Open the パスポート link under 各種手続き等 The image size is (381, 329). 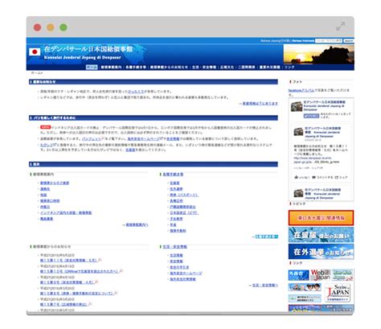click(184, 195)
